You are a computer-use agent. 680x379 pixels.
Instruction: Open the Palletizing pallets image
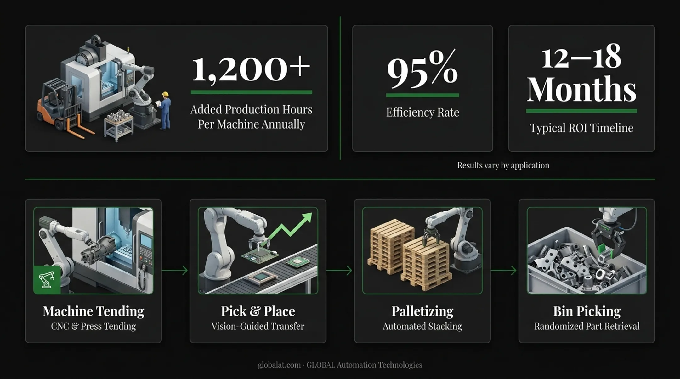click(x=422, y=250)
